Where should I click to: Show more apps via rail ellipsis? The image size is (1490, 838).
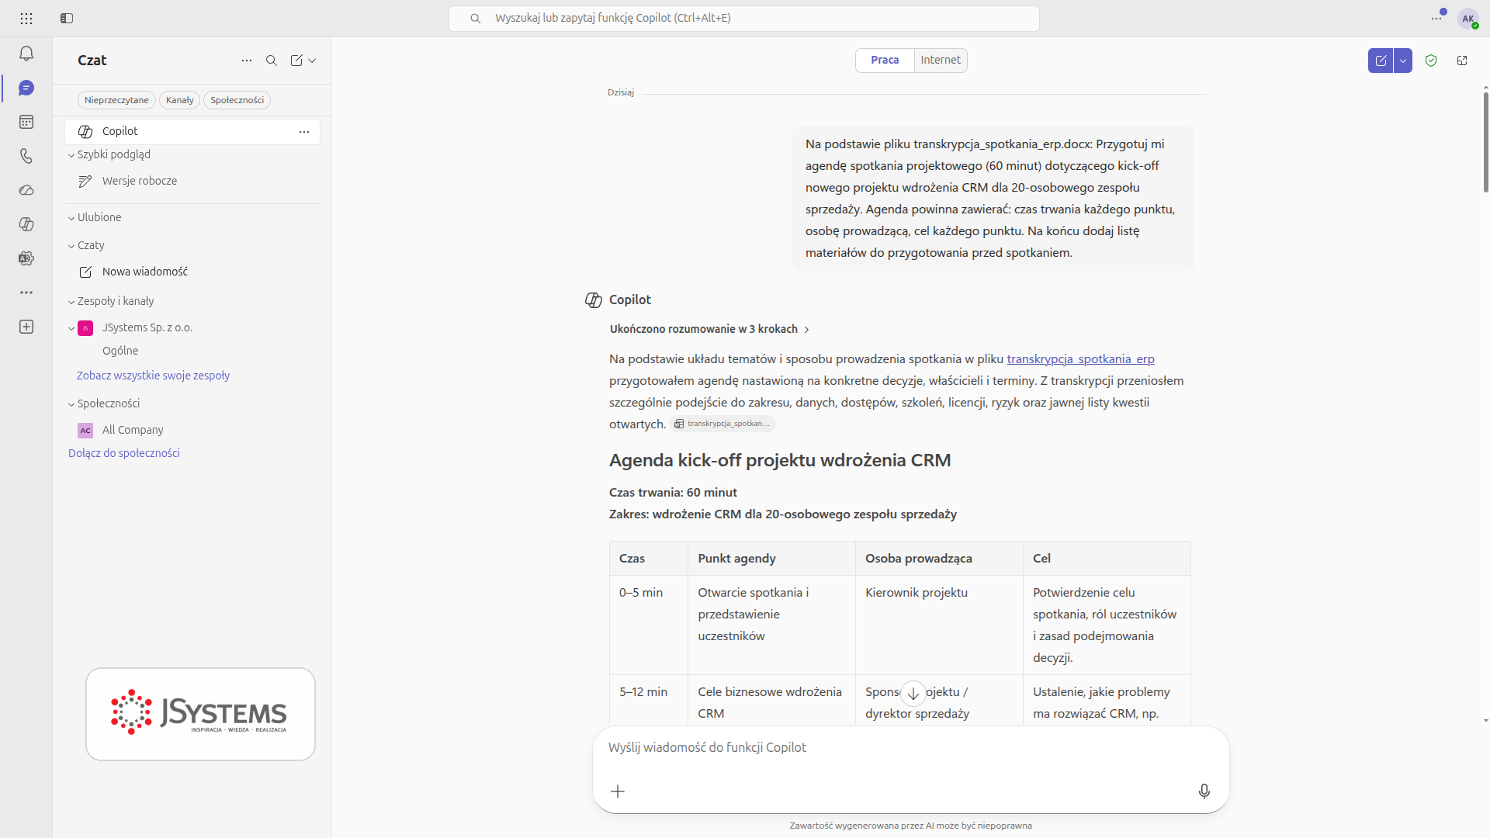pyautogui.click(x=26, y=293)
